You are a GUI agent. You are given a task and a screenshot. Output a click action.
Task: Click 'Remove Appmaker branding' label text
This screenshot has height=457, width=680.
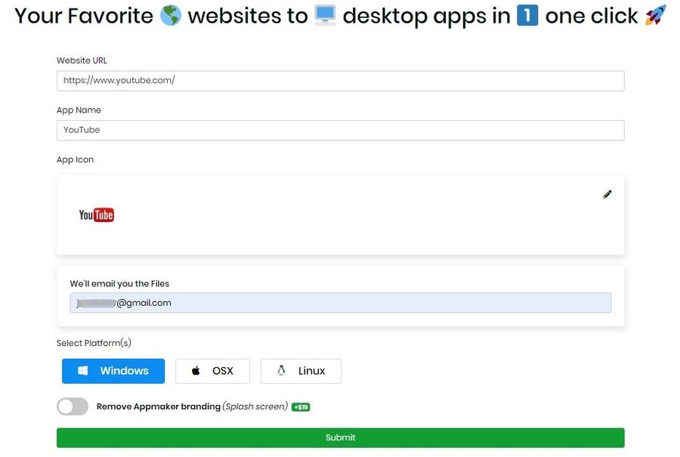tap(159, 406)
